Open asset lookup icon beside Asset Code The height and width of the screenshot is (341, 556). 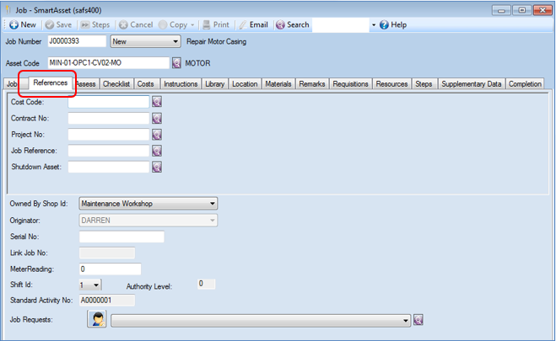coord(176,63)
